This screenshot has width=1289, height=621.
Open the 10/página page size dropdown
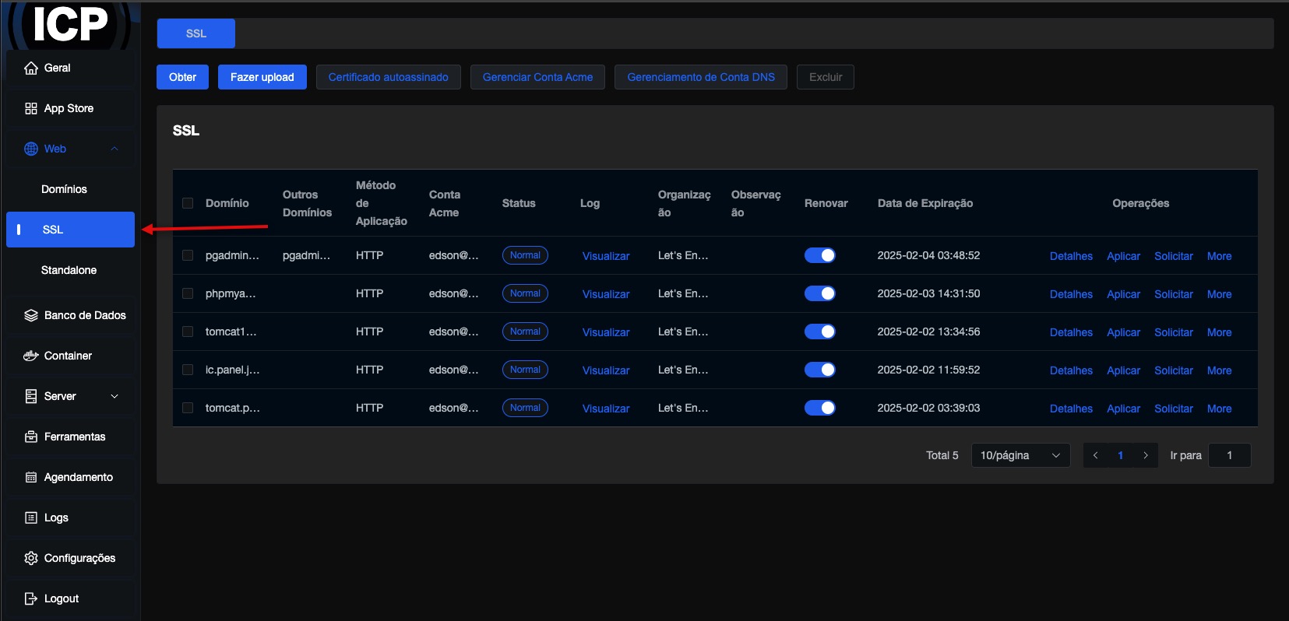(x=1020, y=455)
